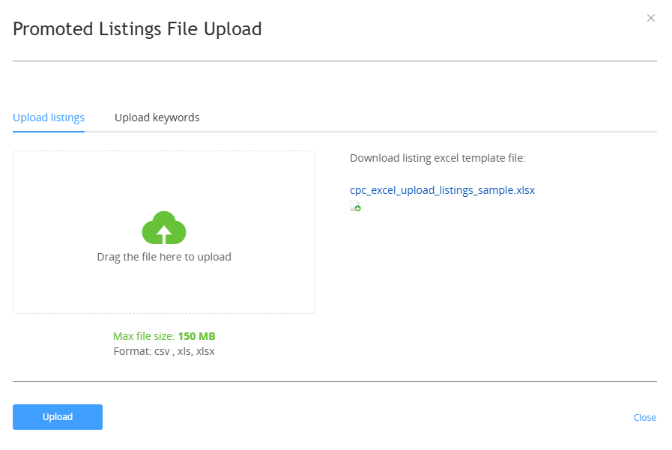Dismiss dialog with the X icon
Image resolution: width=672 pixels, height=450 pixels.
[650, 18]
